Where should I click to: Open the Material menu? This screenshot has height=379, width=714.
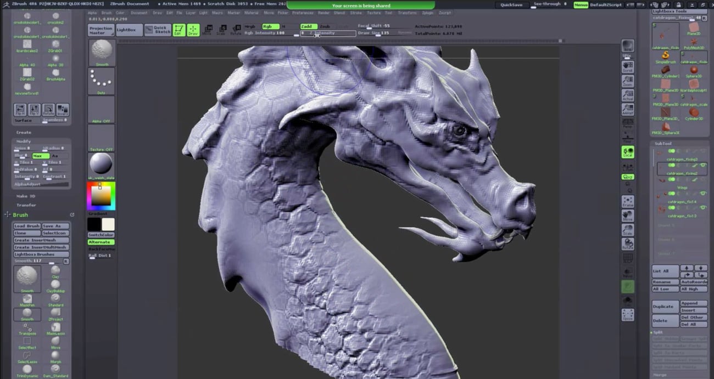pos(252,12)
